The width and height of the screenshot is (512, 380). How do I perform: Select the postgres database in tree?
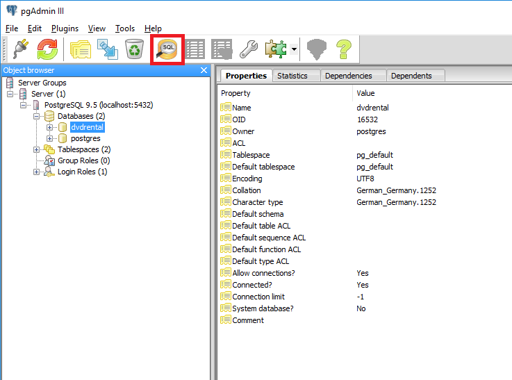tap(85, 138)
